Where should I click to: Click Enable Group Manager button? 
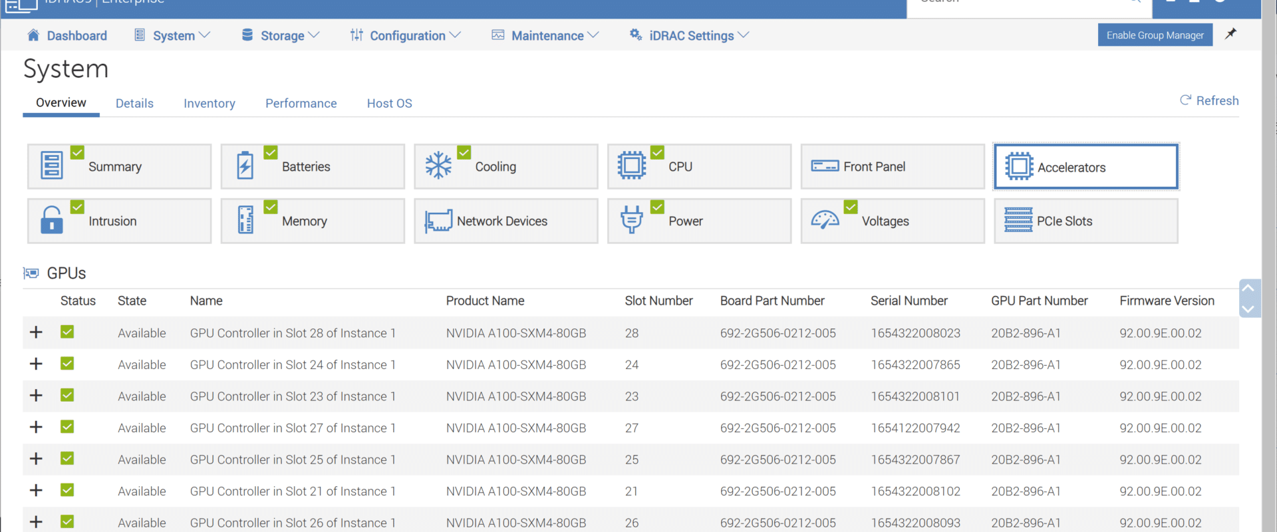[x=1155, y=35]
